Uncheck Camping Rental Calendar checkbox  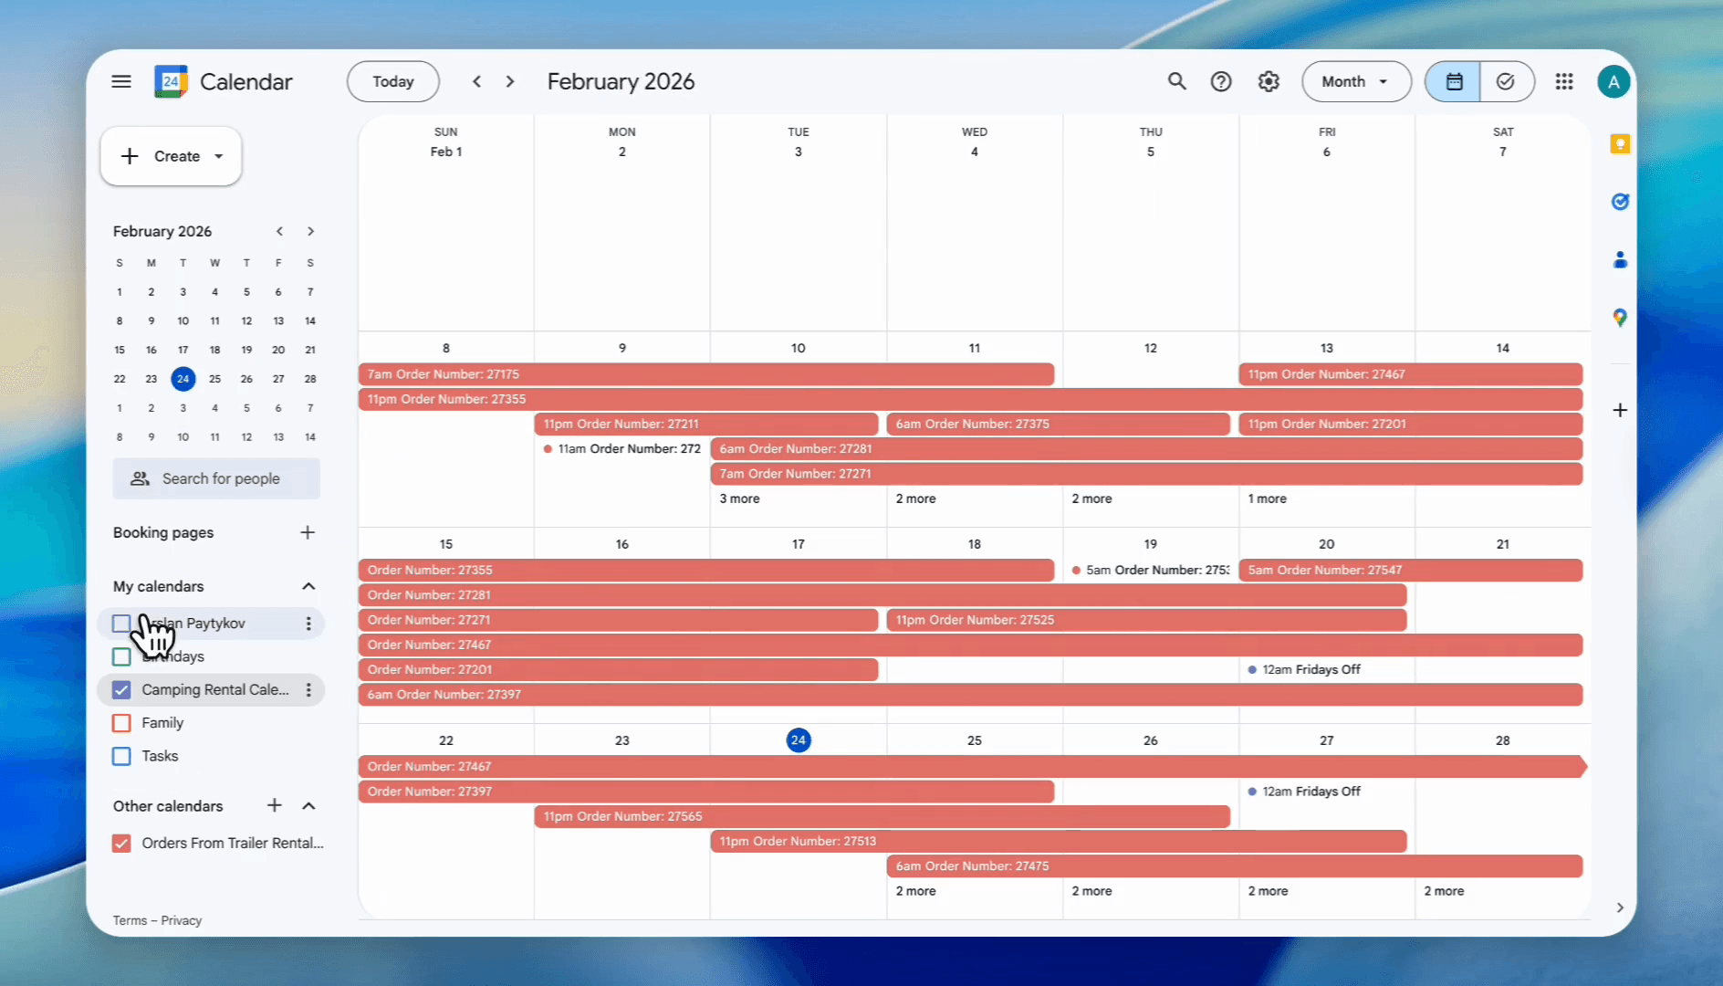coord(121,690)
